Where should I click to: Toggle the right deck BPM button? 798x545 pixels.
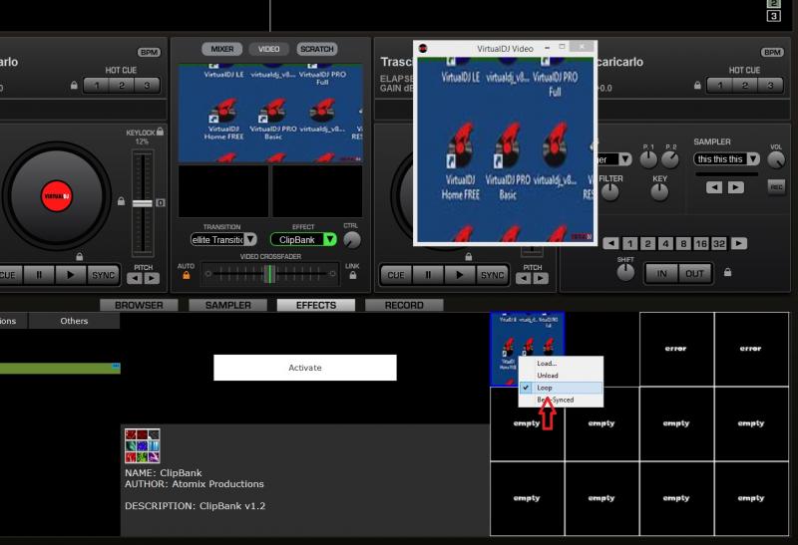click(772, 53)
